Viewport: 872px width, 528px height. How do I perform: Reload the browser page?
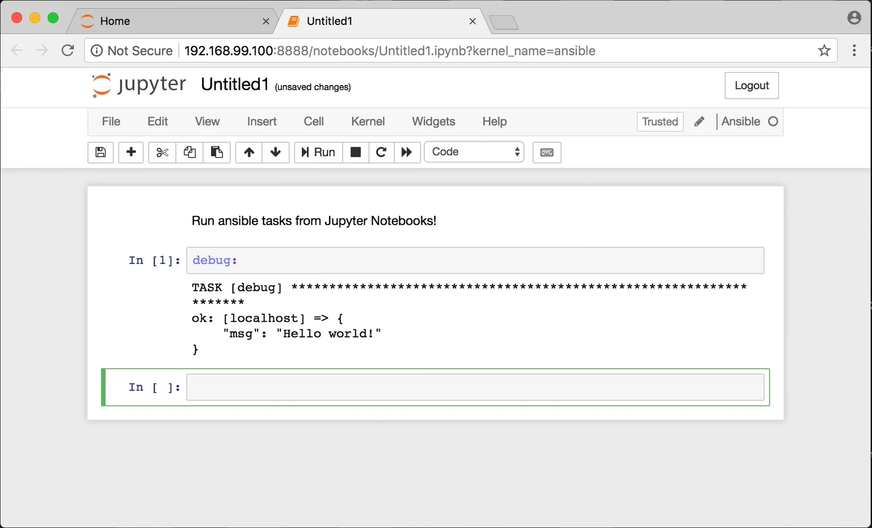(x=68, y=50)
